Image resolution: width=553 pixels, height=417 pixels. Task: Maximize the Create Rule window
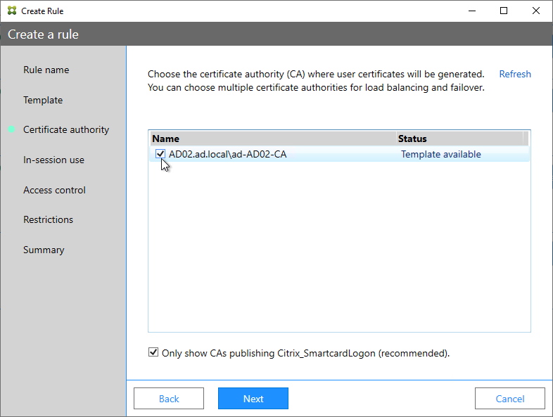coord(504,11)
